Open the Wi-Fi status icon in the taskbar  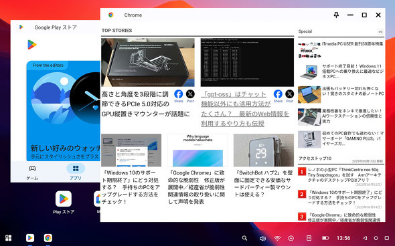tap(277, 238)
